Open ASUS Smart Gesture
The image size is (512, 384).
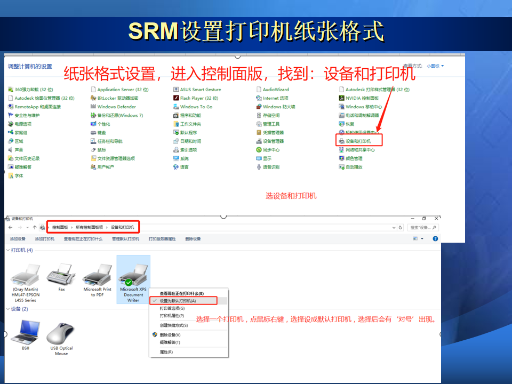pyautogui.click(x=197, y=90)
